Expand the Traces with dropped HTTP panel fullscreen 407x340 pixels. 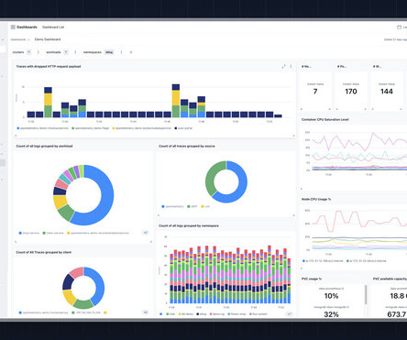coord(283,66)
